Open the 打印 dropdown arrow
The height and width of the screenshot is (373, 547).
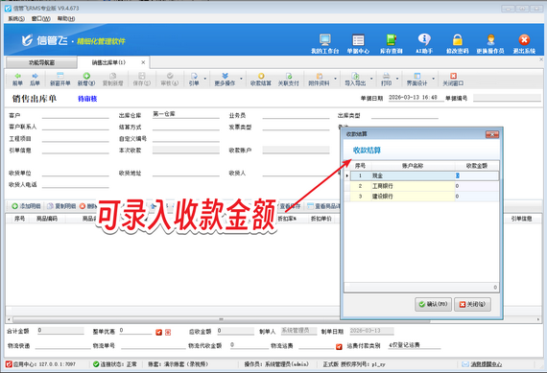(397, 79)
